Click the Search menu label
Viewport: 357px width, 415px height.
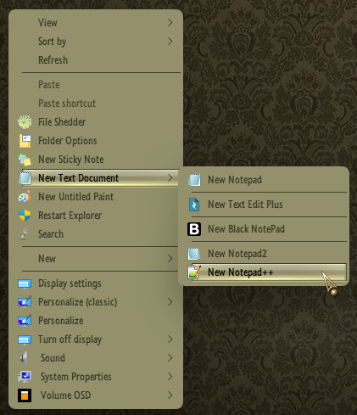(x=51, y=234)
